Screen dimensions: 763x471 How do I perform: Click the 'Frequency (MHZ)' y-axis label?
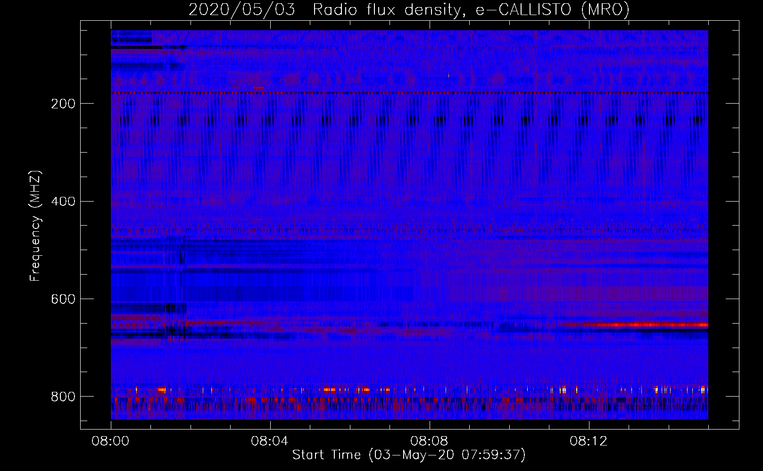coord(35,226)
